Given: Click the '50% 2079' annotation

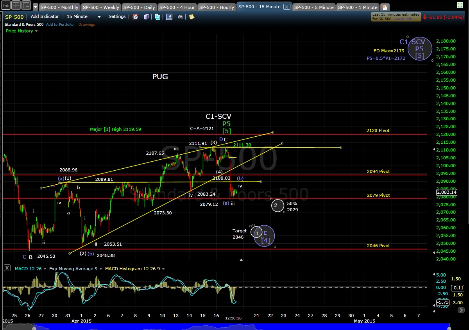Looking at the screenshot, I should coord(292,207).
